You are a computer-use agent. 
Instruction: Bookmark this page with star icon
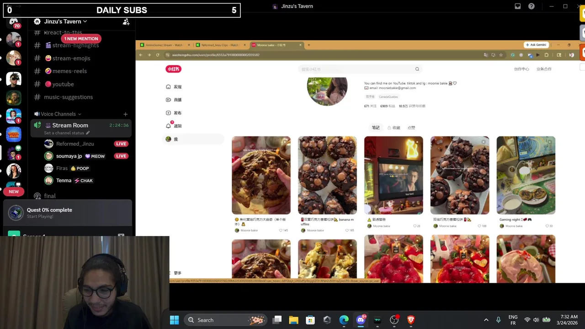(501, 55)
